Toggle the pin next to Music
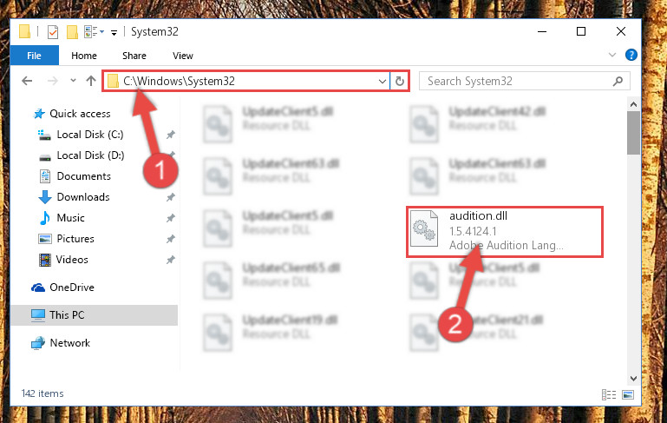The height and width of the screenshot is (423, 667). coord(171,218)
